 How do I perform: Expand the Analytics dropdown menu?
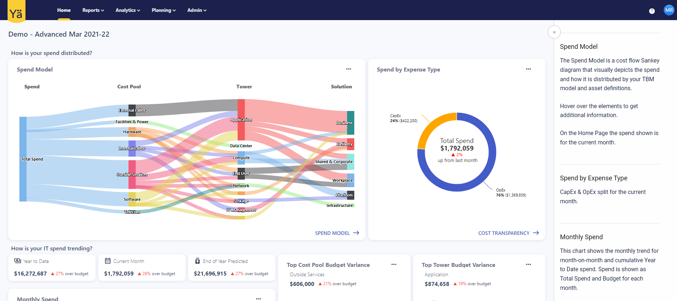pyautogui.click(x=128, y=10)
